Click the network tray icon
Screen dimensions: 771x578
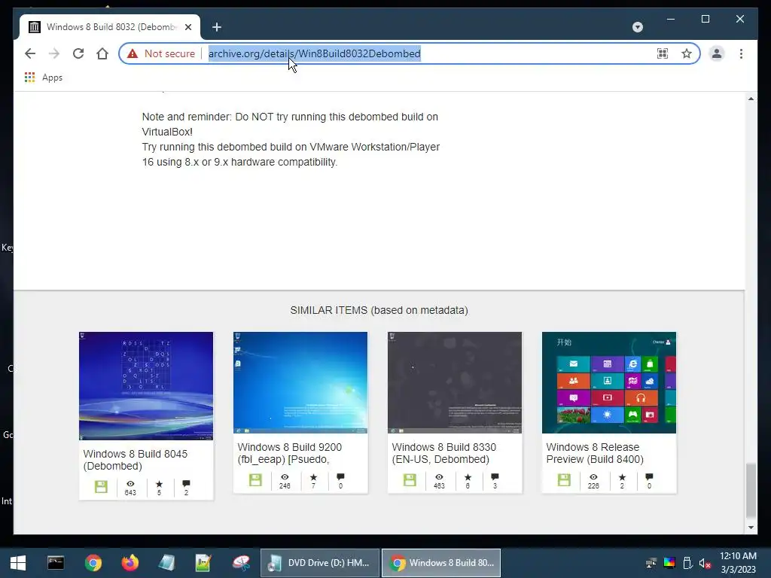pos(651,563)
